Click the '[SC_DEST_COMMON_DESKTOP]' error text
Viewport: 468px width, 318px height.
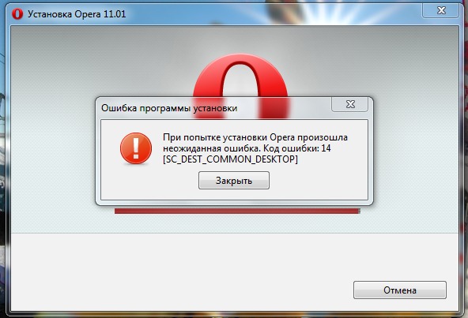[230, 159]
